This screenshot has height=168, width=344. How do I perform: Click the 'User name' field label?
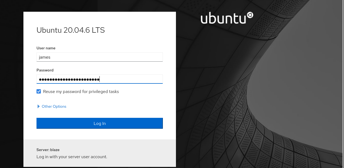pyautogui.click(x=46, y=48)
